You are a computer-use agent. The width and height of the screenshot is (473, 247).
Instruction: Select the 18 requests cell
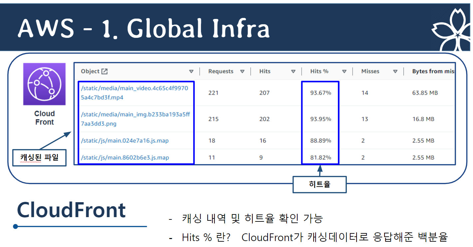pyautogui.click(x=212, y=141)
